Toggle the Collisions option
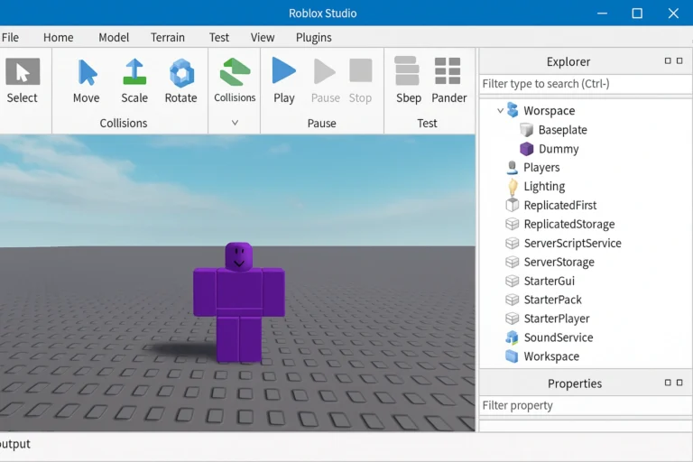This screenshot has width=693, height=462. coord(235,81)
